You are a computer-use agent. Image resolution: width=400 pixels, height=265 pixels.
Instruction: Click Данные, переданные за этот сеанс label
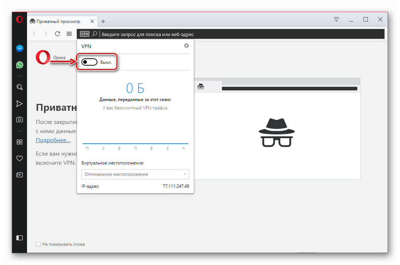coord(135,100)
